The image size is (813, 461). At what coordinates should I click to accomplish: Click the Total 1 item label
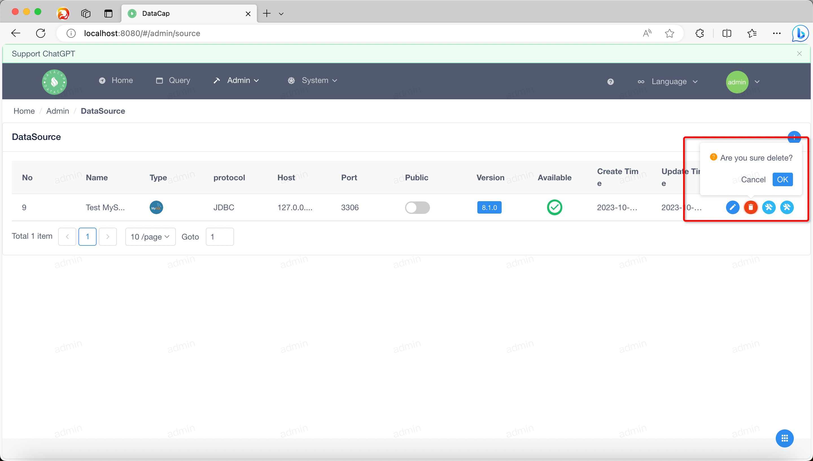[32, 236]
